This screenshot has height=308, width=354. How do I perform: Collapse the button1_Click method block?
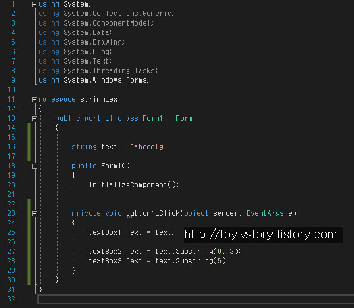click(34, 213)
